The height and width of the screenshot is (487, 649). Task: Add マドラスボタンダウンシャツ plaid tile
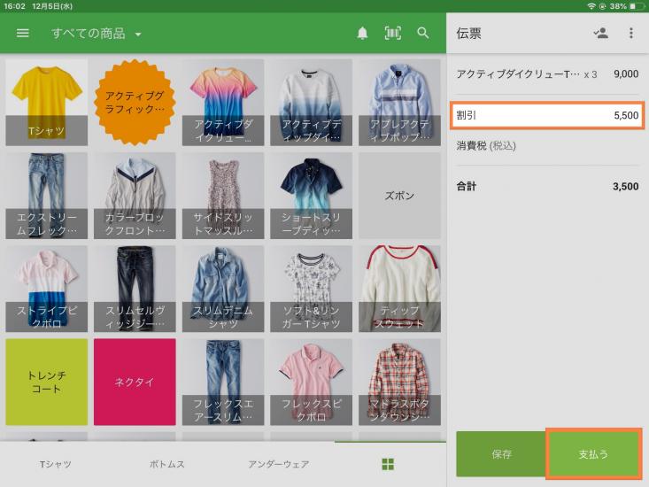tap(399, 382)
